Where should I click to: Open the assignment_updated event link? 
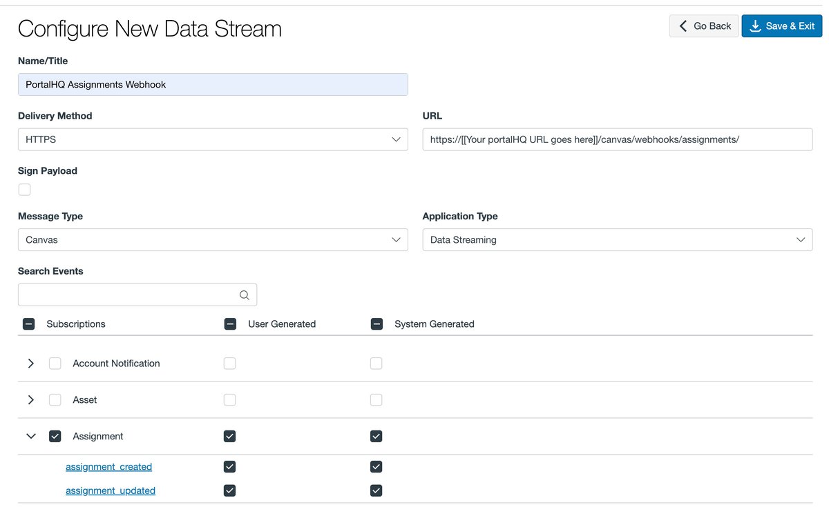pos(111,491)
